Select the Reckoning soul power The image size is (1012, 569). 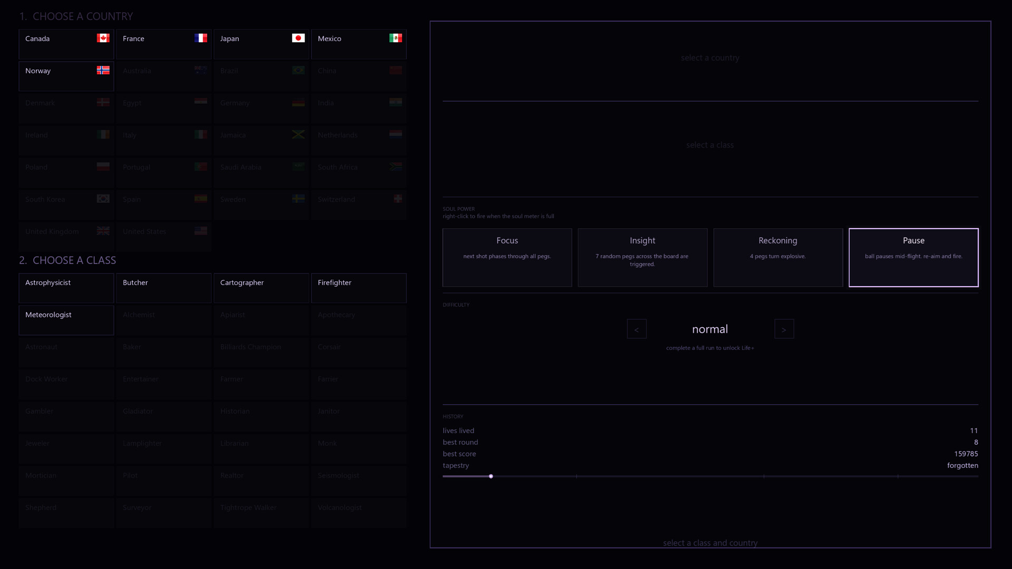tap(778, 258)
